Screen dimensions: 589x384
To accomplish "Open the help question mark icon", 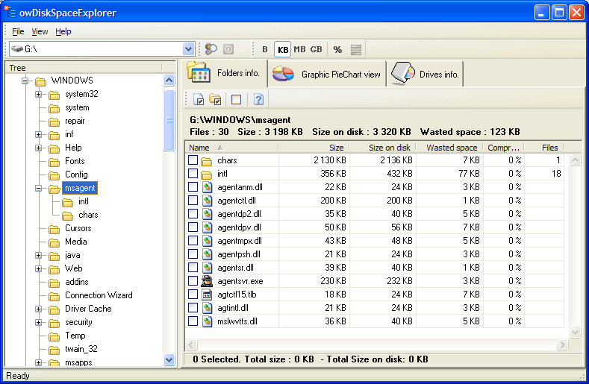I will [x=258, y=99].
